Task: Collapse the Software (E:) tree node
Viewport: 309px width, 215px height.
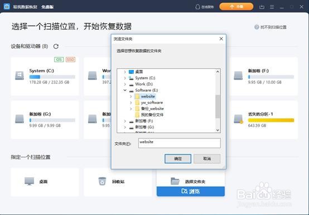Action: point(125,91)
